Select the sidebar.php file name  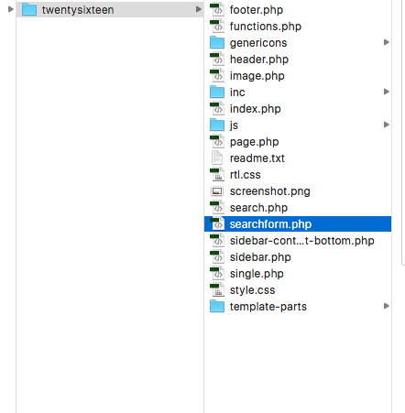[260, 257]
